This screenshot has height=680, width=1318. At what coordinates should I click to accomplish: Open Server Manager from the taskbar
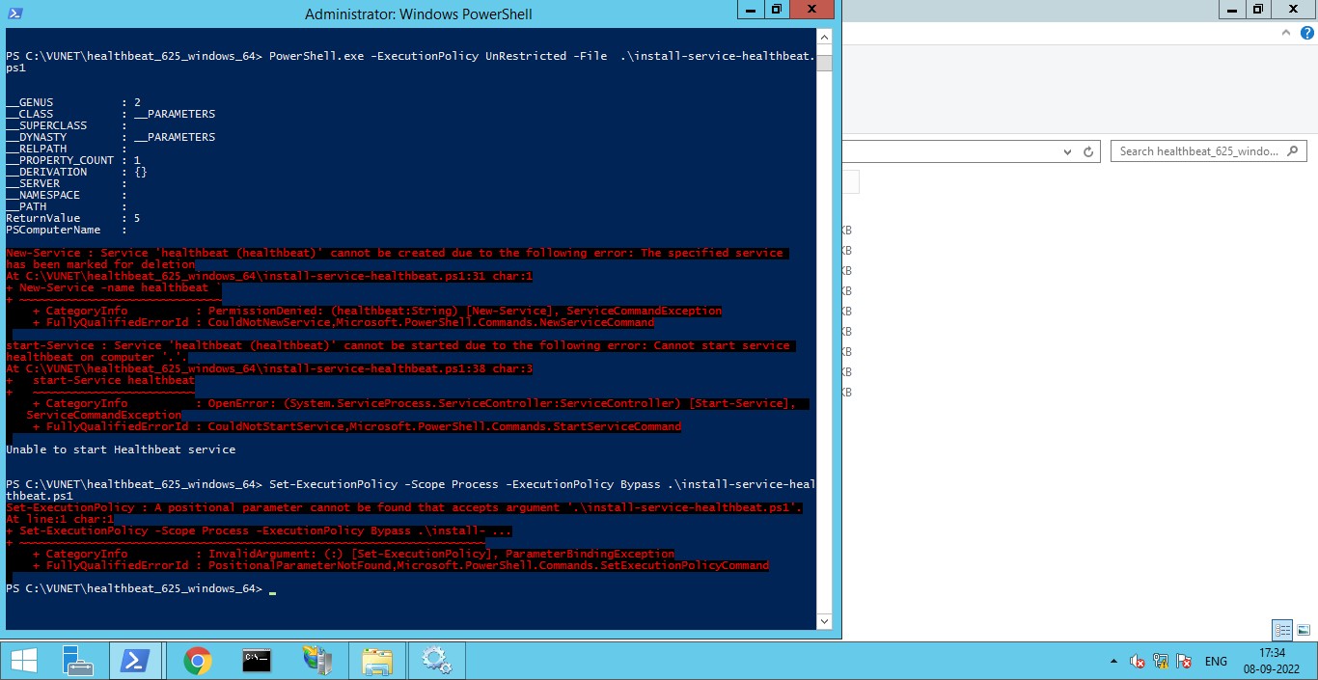[x=77, y=661]
